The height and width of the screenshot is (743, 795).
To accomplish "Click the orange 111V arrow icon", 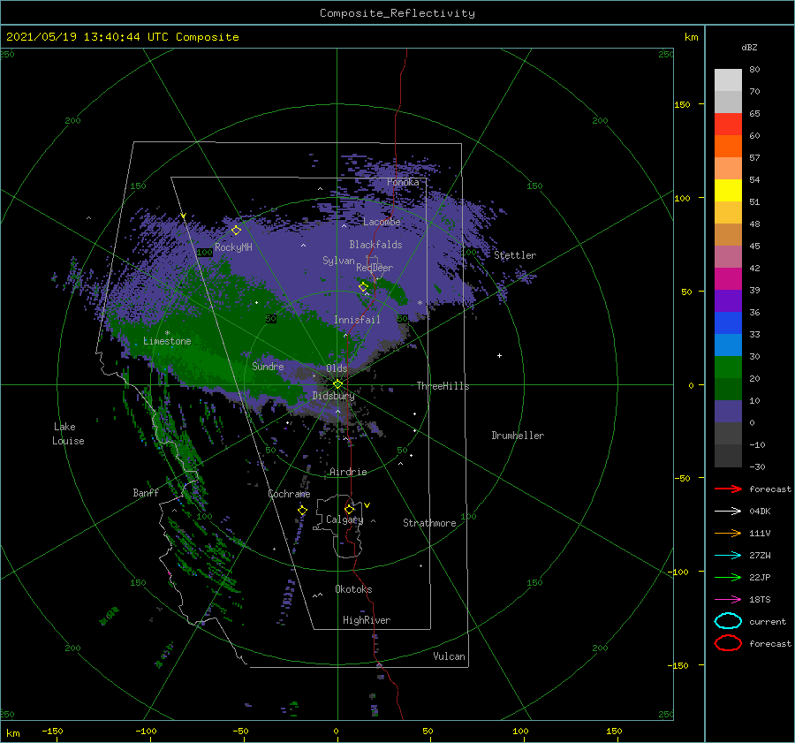I will click(728, 533).
